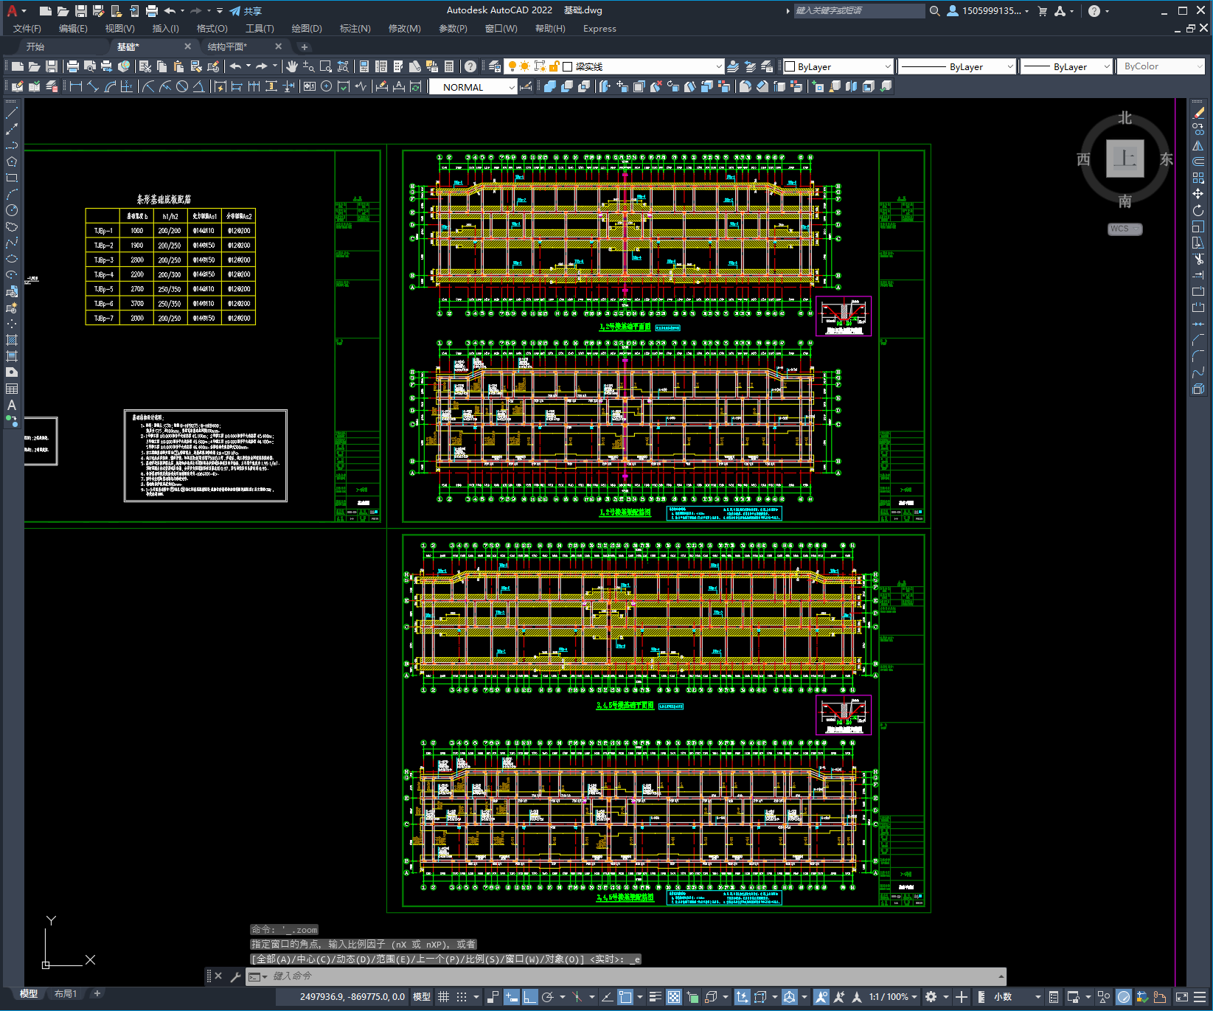Switch to the 结构平面 document tab

pyautogui.click(x=227, y=46)
